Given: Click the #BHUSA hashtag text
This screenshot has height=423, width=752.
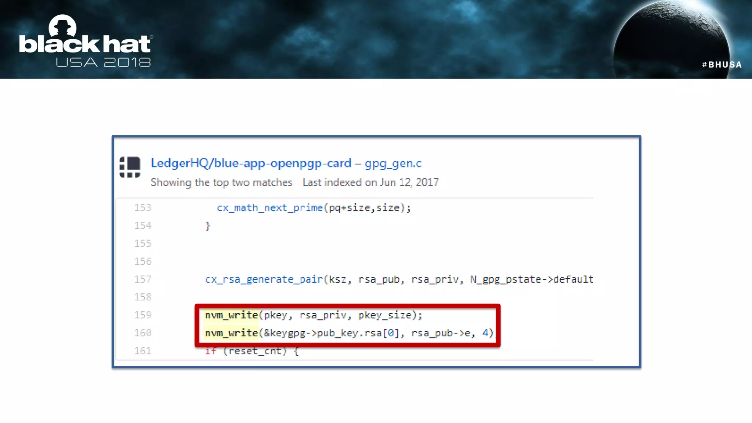Looking at the screenshot, I should pos(722,65).
